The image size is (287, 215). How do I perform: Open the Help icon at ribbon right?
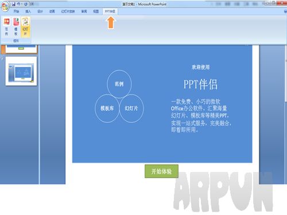point(285,11)
